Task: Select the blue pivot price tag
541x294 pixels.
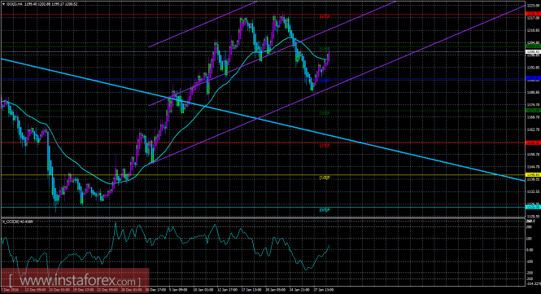Action: [x=533, y=78]
